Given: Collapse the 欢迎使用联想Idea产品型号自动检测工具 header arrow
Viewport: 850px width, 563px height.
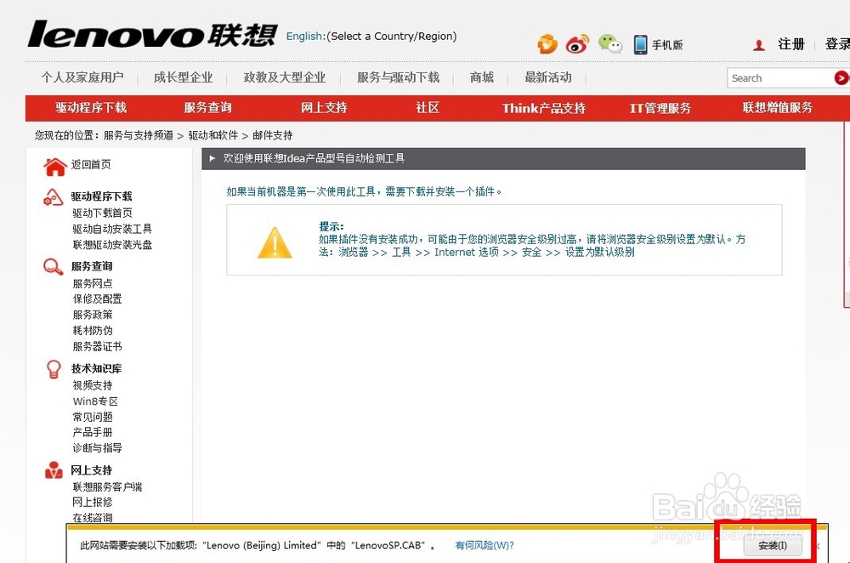Looking at the screenshot, I should [x=212, y=158].
